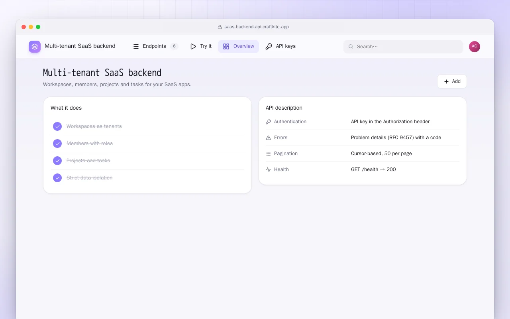Click the API keys key icon
Viewport: 510px width, 319px height.
(x=269, y=46)
